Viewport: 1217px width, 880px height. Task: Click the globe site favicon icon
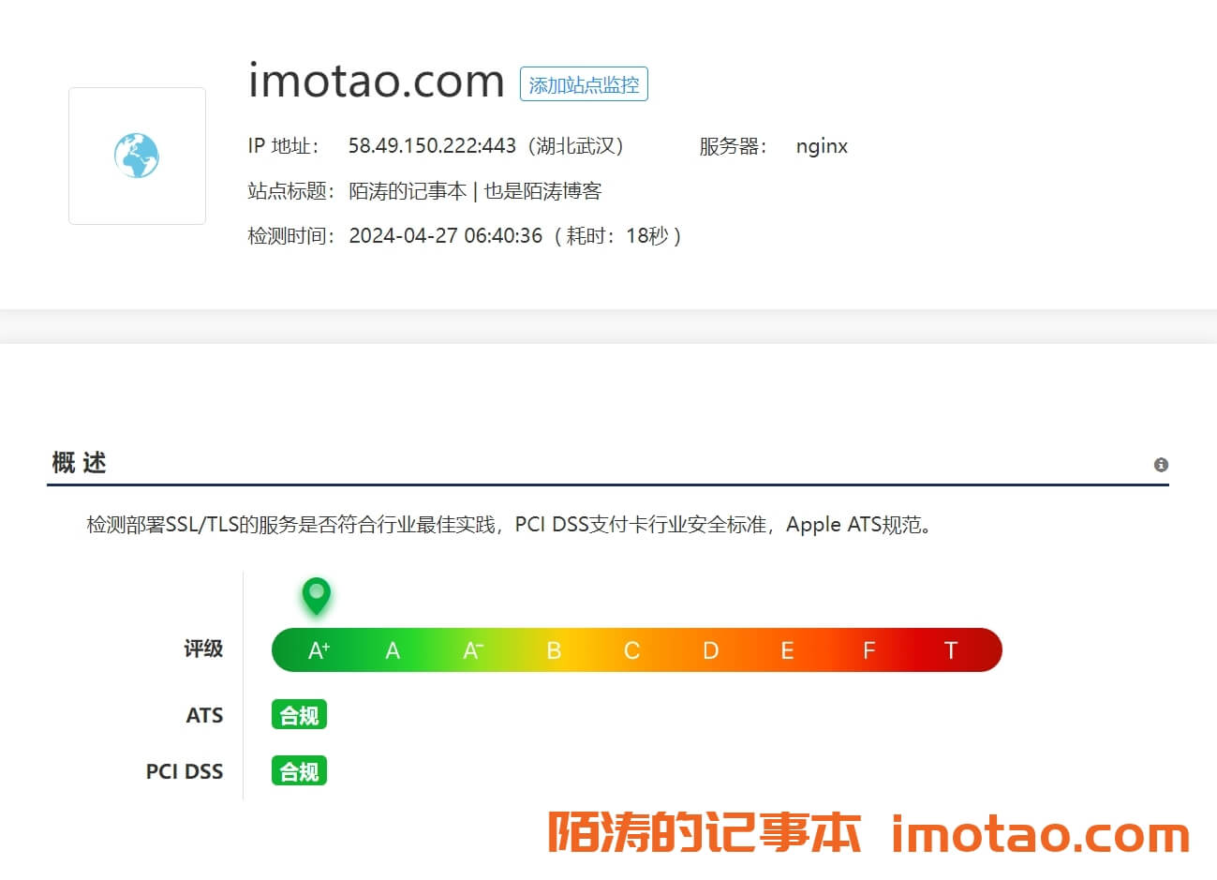click(x=137, y=156)
